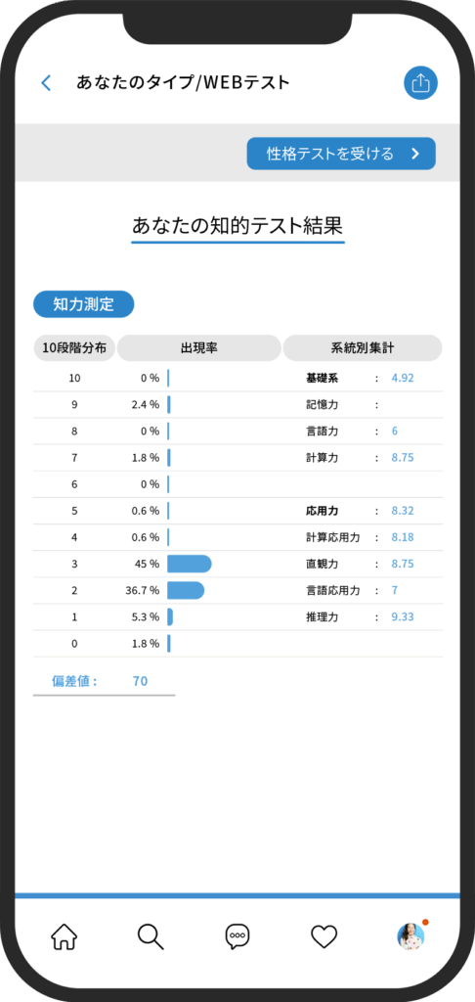This screenshot has height=1002, width=475.
Task: Tap the 45 % bar for level 3
Action: 189,564
